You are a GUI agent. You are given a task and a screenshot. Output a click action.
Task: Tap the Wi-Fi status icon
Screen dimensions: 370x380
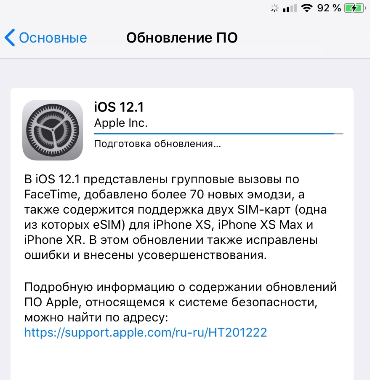point(307,8)
